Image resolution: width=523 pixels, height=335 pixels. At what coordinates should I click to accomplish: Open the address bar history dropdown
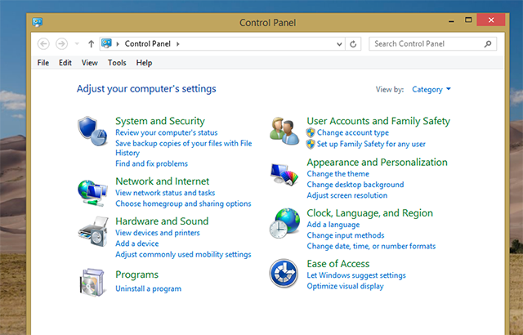(x=340, y=43)
